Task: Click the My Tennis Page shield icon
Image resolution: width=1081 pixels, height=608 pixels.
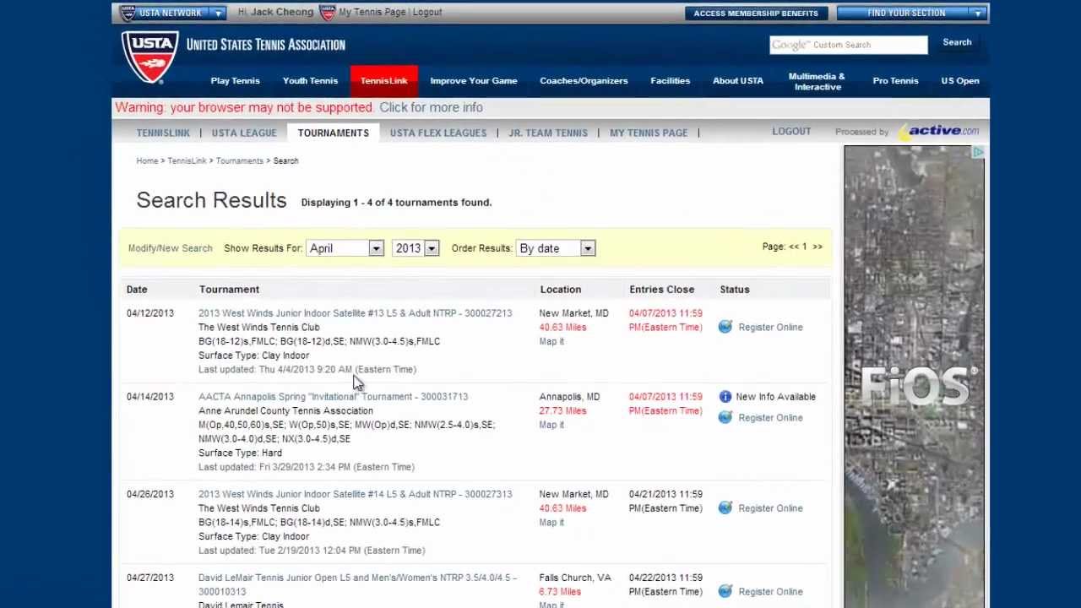Action: click(x=328, y=13)
